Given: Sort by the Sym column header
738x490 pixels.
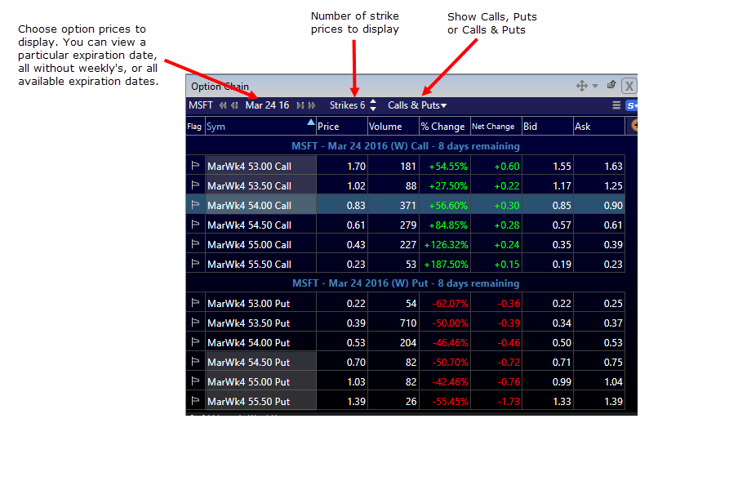Looking at the screenshot, I should pyautogui.click(x=260, y=126).
